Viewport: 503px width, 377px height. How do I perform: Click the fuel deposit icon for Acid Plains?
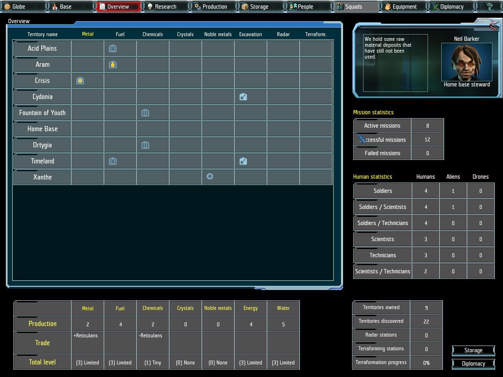tap(113, 49)
